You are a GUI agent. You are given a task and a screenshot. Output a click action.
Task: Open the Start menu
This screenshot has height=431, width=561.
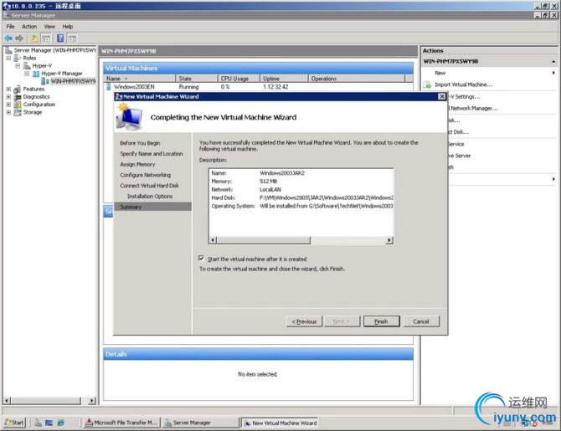(x=14, y=423)
